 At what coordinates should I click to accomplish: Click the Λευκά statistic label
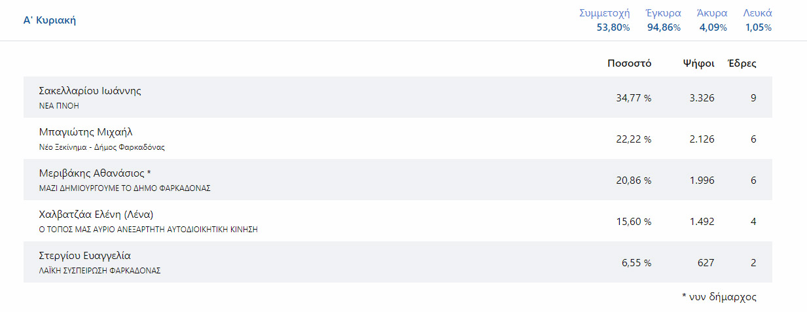(x=758, y=13)
